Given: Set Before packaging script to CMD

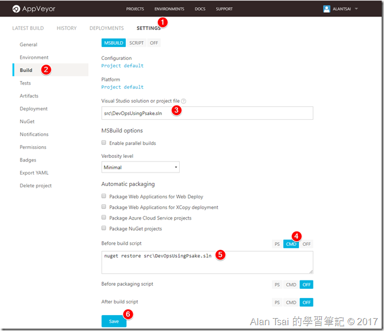Looking at the screenshot, I should (291, 285).
